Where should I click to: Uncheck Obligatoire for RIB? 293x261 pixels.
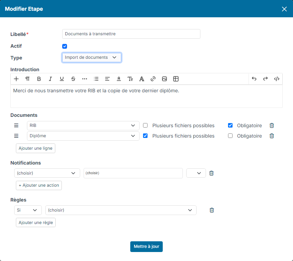(x=230, y=125)
